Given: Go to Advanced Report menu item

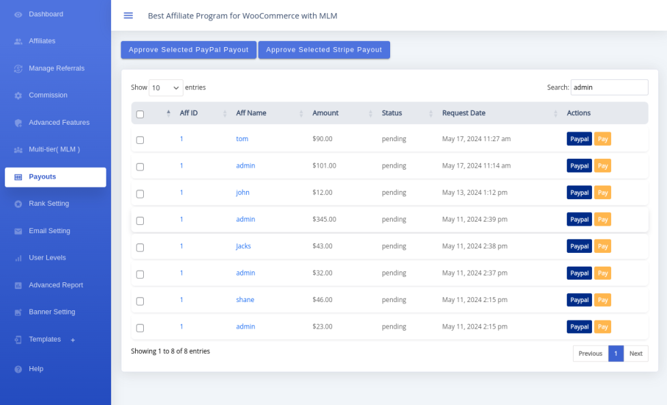Looking at the screenshot, I should tap(55, 285).
